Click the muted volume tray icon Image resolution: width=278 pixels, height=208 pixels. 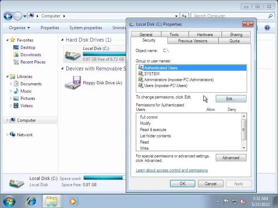pos(243,201)
